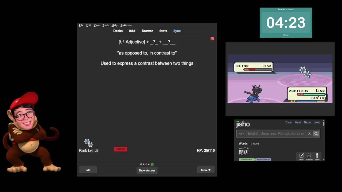This screenshot has width=342, height=192.
Task: Click the Klink Lvl: 52 label
Action: pos(89,150)
